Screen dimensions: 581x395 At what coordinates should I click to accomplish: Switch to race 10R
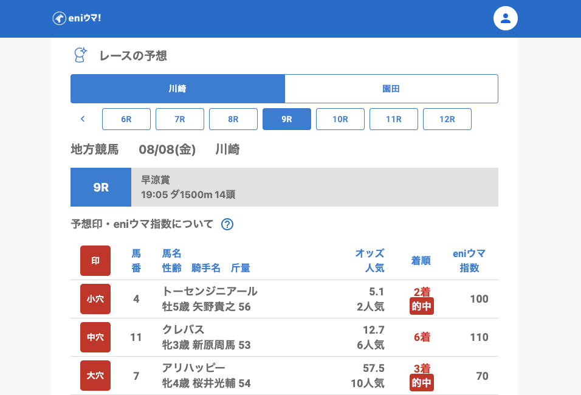[x=340, y=119]
